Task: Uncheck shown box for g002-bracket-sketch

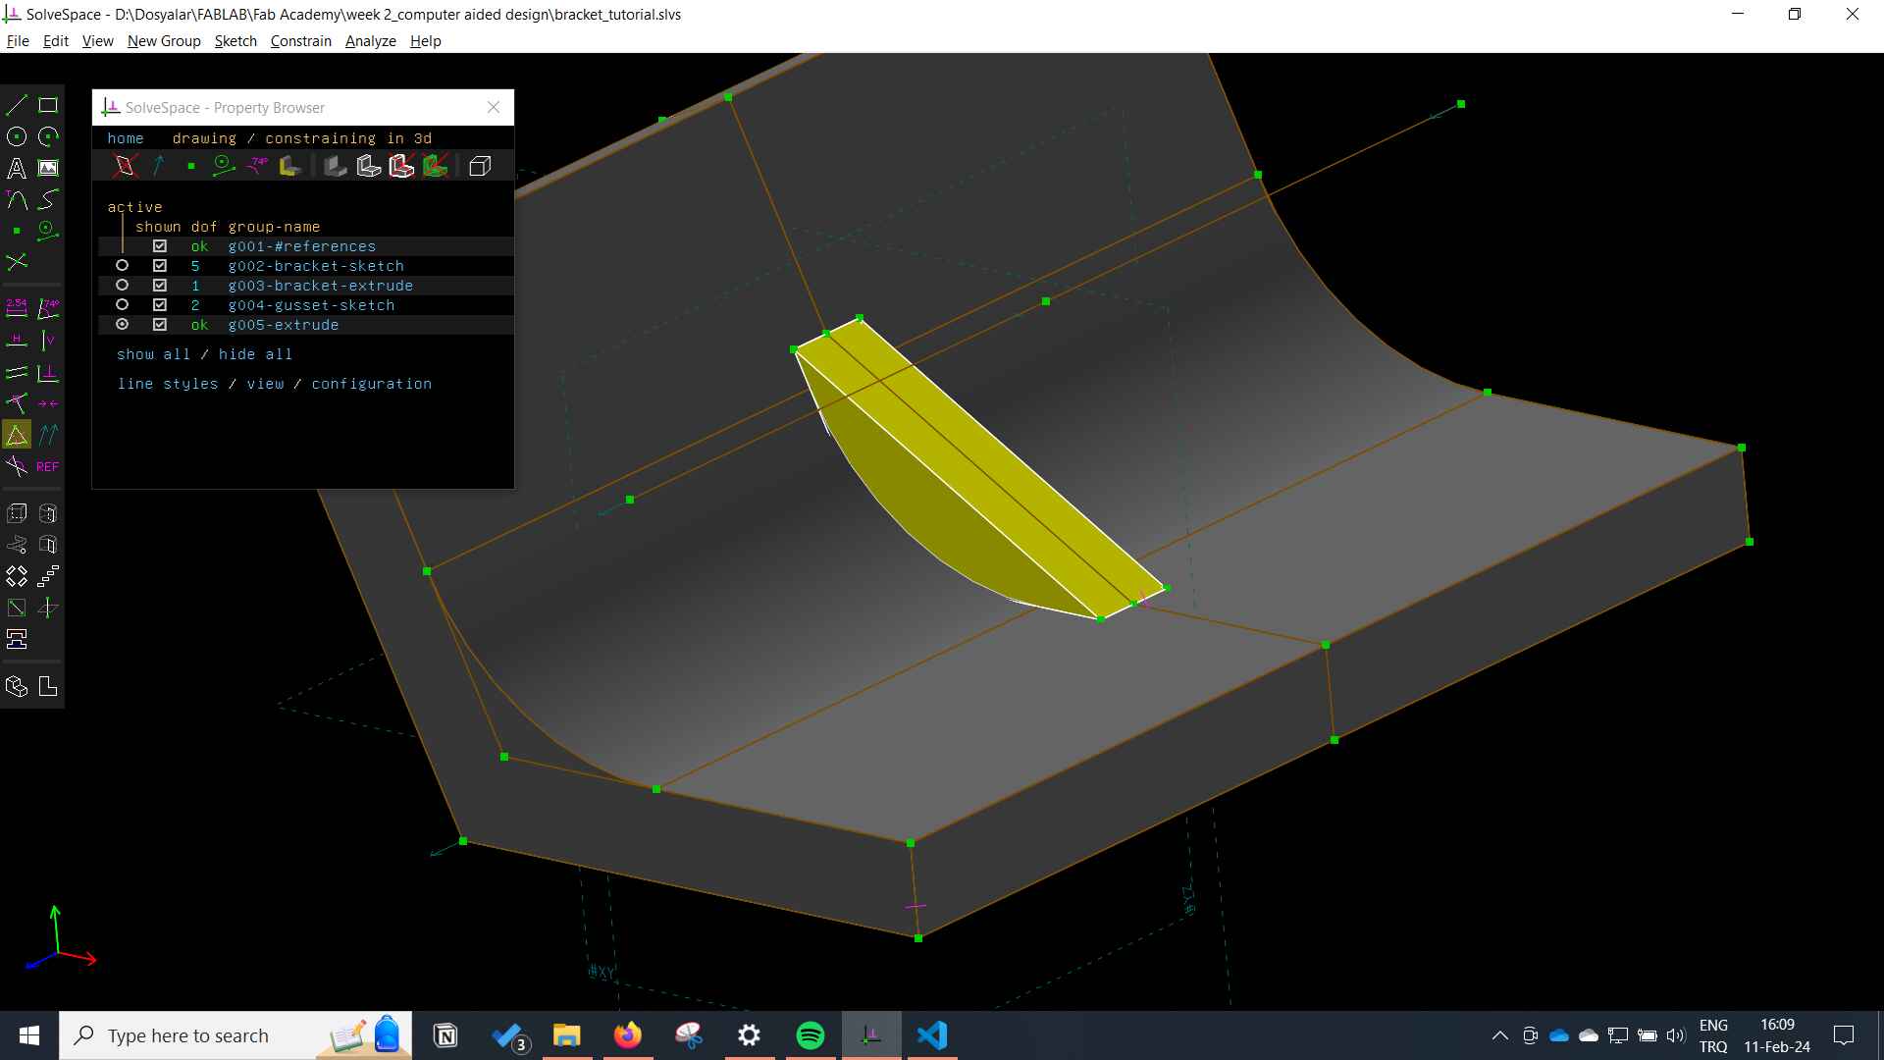Action: 160,266
